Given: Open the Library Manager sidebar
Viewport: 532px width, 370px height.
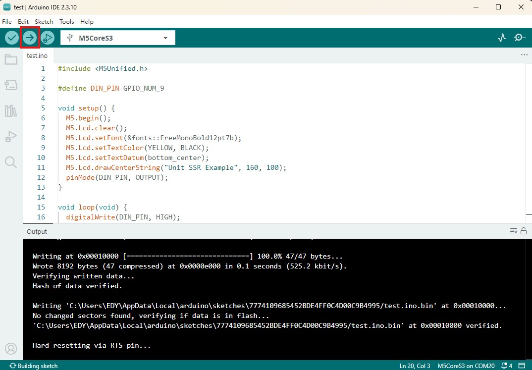Looking at the screenshot, I should [x=11, y=111].
